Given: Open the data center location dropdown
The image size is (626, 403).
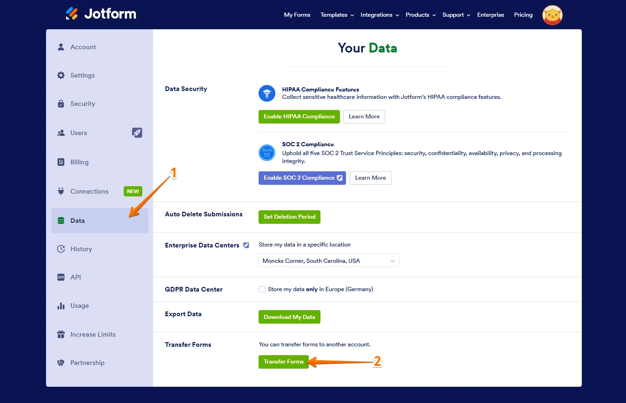Looking at the screenshot, I should (x=328, y=261).
